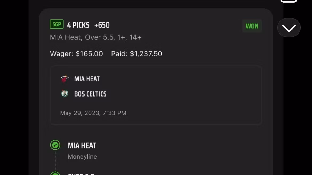Click the partially visible white icon at top right
Screen dimensions: 312x175
pos(289,1)
